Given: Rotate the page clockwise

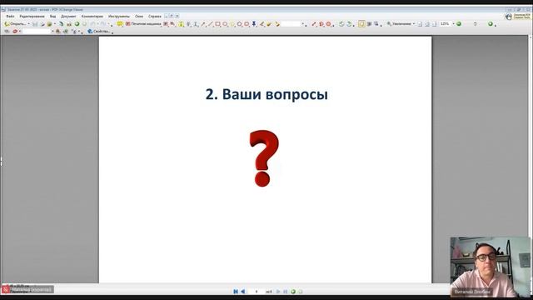Looking at the screenshot, I should tap(349, 24).
